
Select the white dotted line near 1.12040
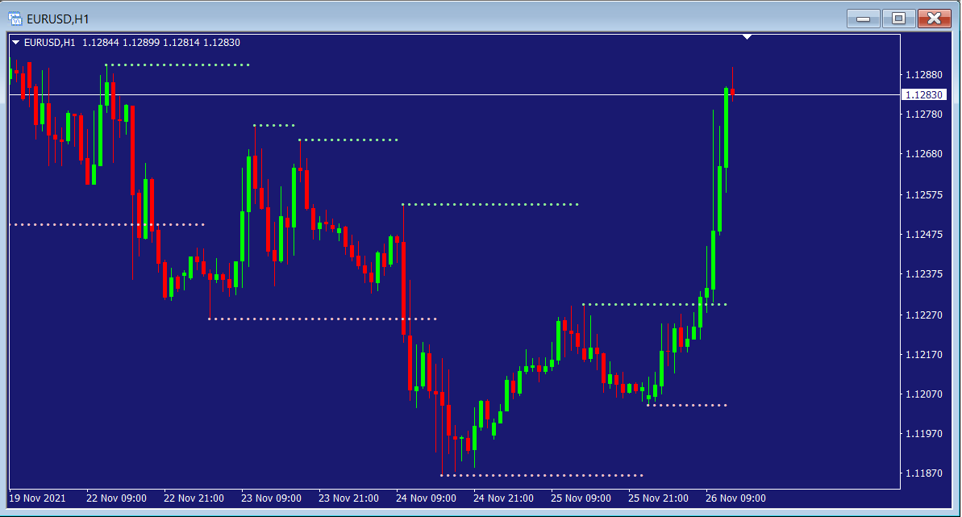coord(687,405)
